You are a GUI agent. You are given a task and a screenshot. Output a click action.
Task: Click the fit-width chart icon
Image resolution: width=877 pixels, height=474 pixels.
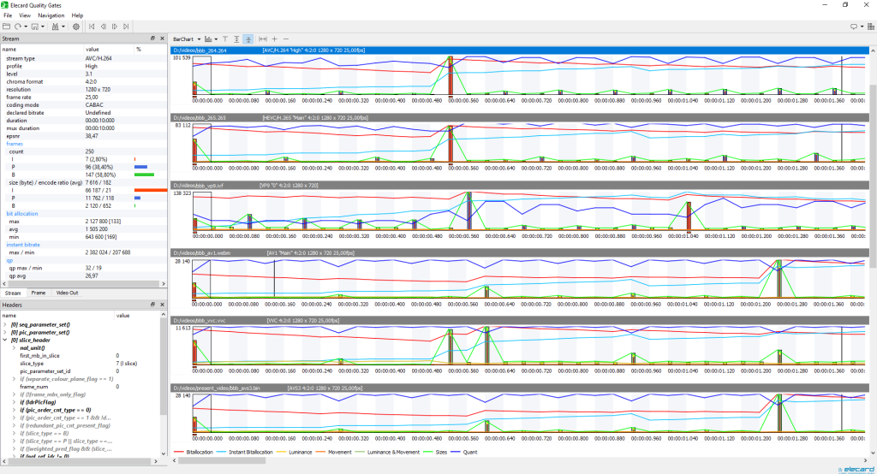coord(262,39)
